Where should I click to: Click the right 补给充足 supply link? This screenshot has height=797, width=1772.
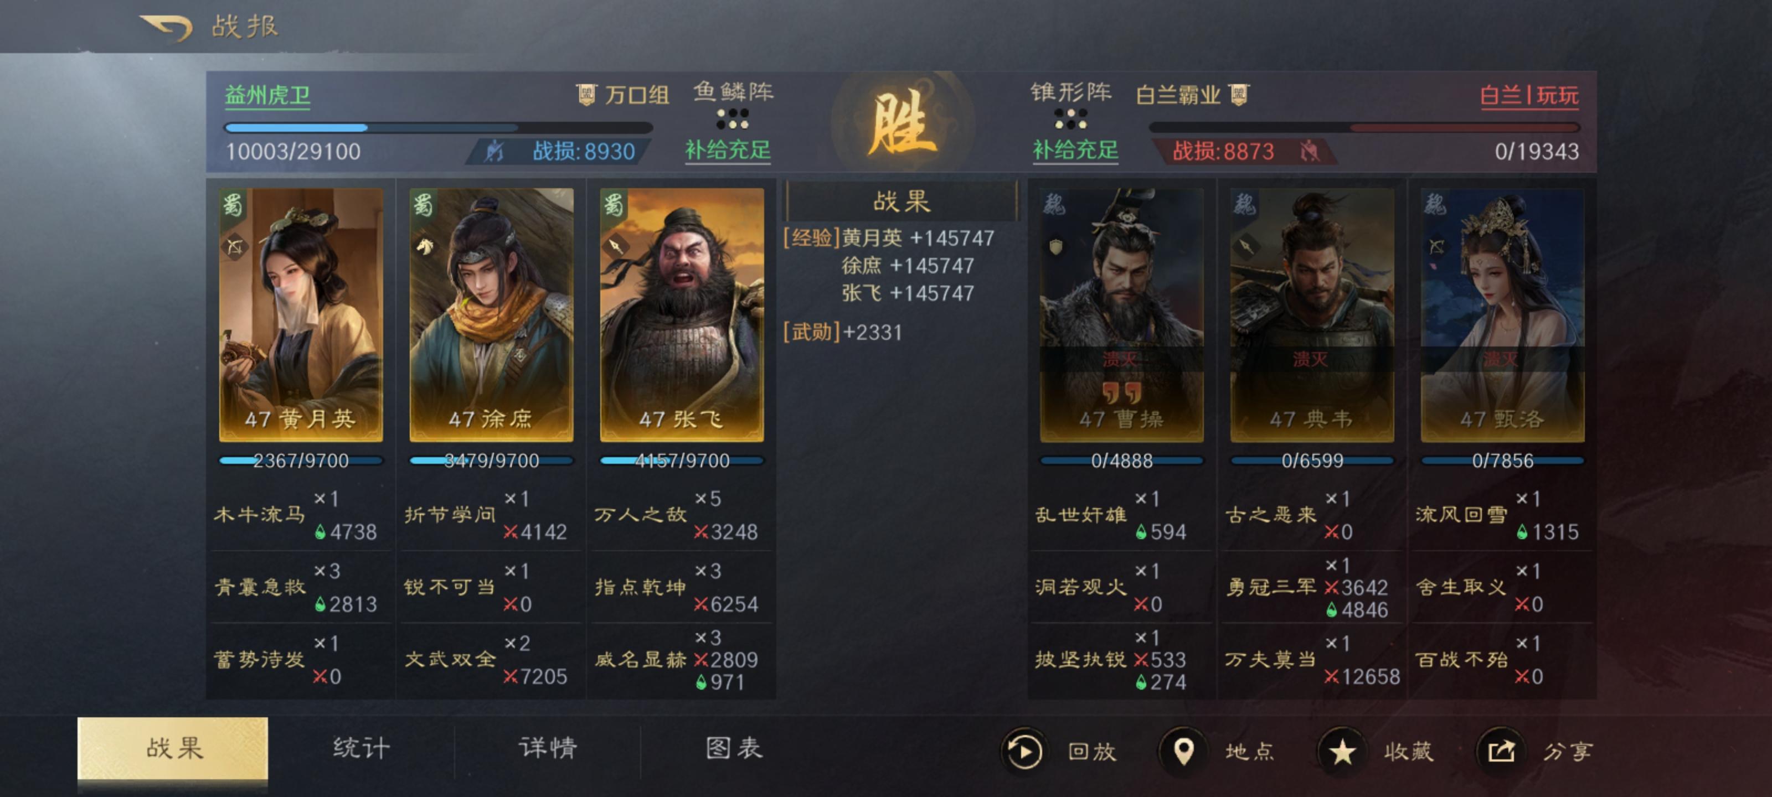coord(1075,150)
